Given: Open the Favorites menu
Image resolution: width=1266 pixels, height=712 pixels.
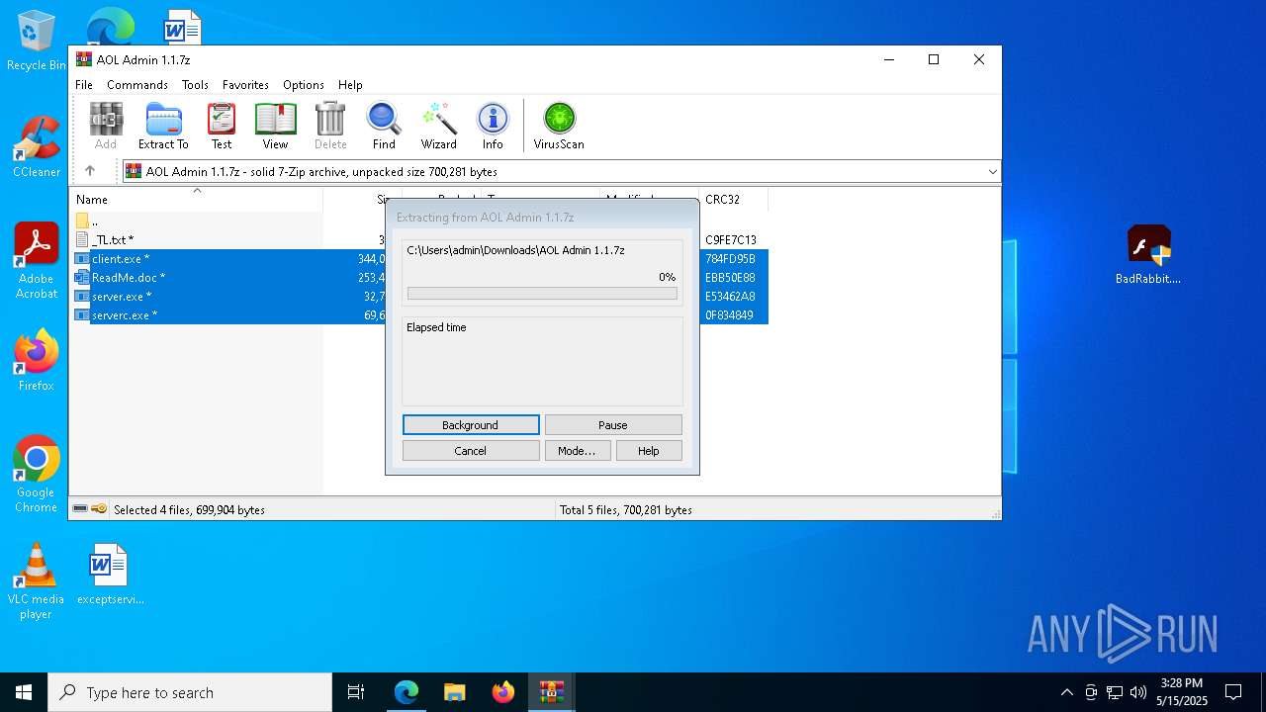Looking at the screenshot, I should pyautogui.click(x=245, y=85).
